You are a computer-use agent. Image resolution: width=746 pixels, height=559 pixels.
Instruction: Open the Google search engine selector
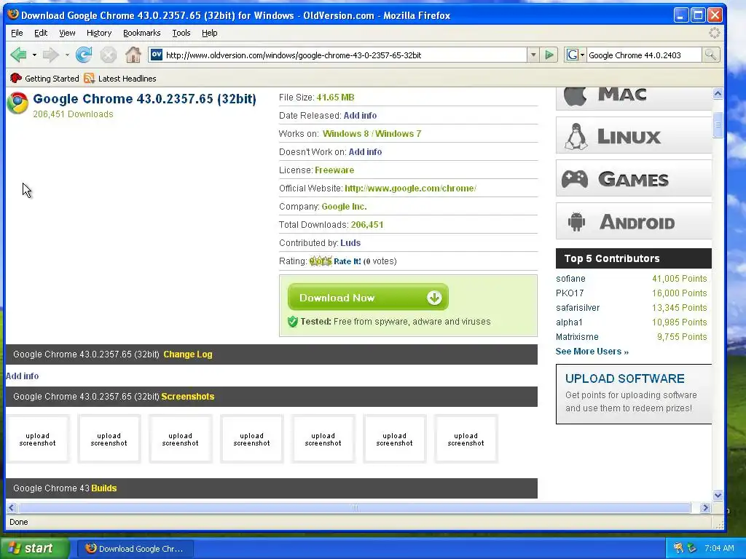[x=576, y=55]
